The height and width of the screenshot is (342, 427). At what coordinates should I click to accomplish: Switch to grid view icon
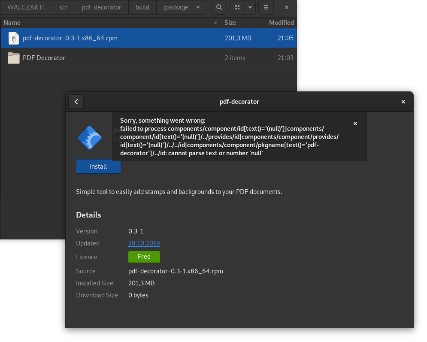coord(237,7)
